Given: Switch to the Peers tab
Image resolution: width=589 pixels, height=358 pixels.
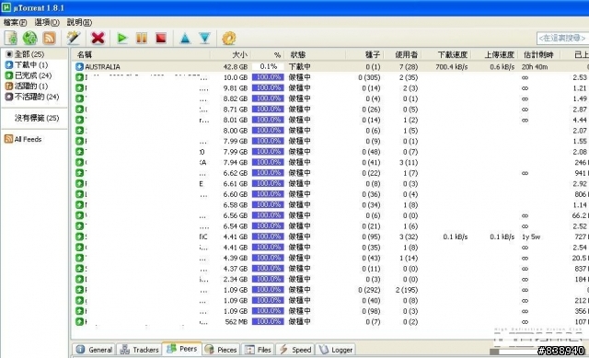Looking at the screenshot, I should [182, 349].
